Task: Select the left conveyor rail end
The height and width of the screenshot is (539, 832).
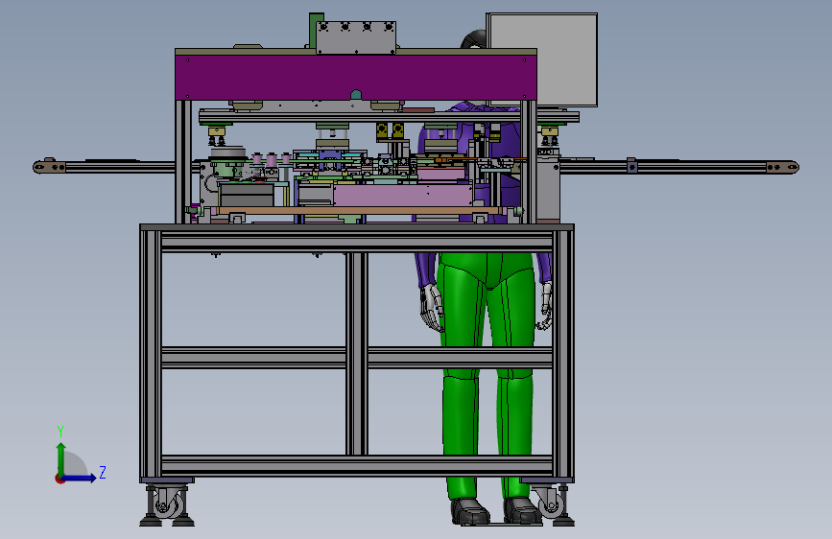Action: coord(51,167)
